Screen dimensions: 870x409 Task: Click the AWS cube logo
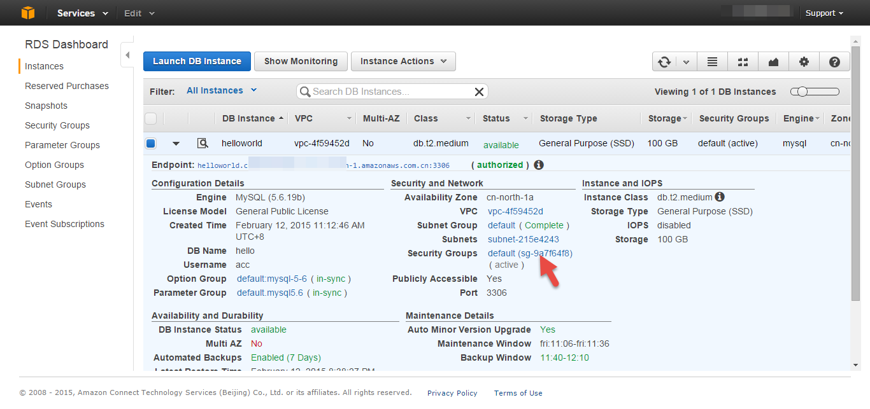coord(28,13)
